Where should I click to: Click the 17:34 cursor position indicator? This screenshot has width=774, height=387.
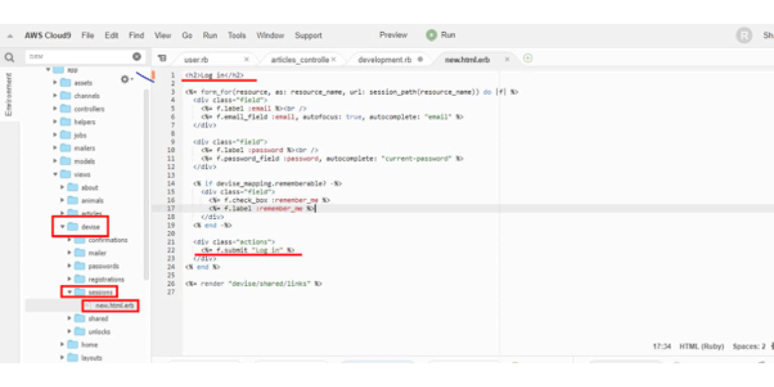[x=662, y=346]
